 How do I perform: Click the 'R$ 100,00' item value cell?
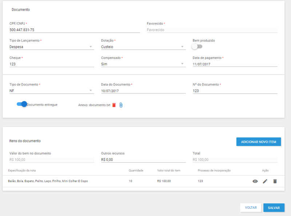click(x=164, y=181)
